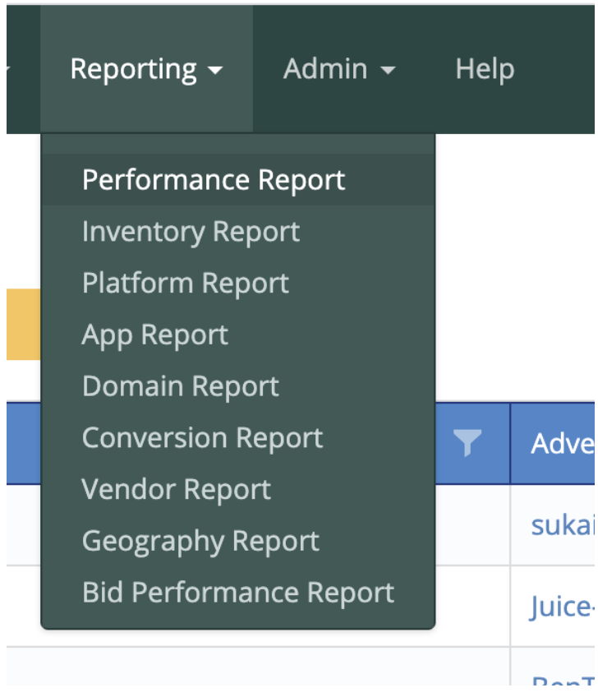Open the advertiser link starting with "sukai"
The width and height of the screenshot is (598, 697).
pyautogui.click(x=562, y=524)
